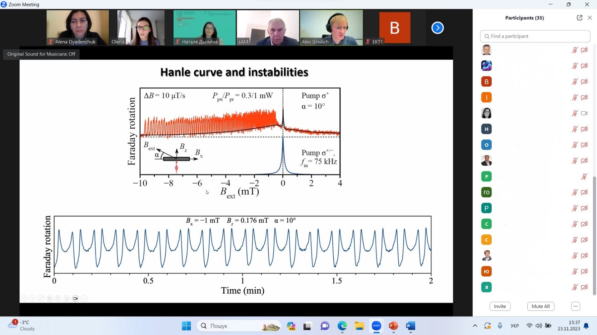Toggle microphone for participant with red B avatar

[x=575, y=82]
